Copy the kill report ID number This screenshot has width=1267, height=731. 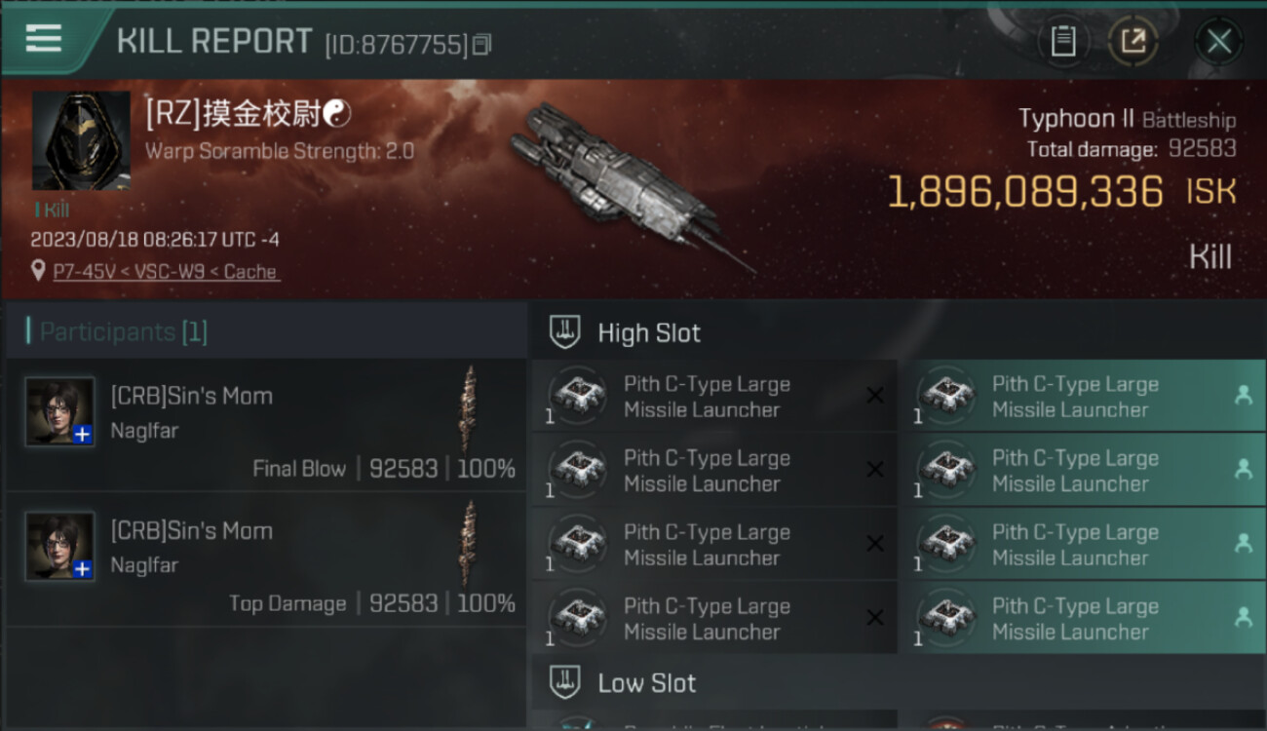point(482,45)
